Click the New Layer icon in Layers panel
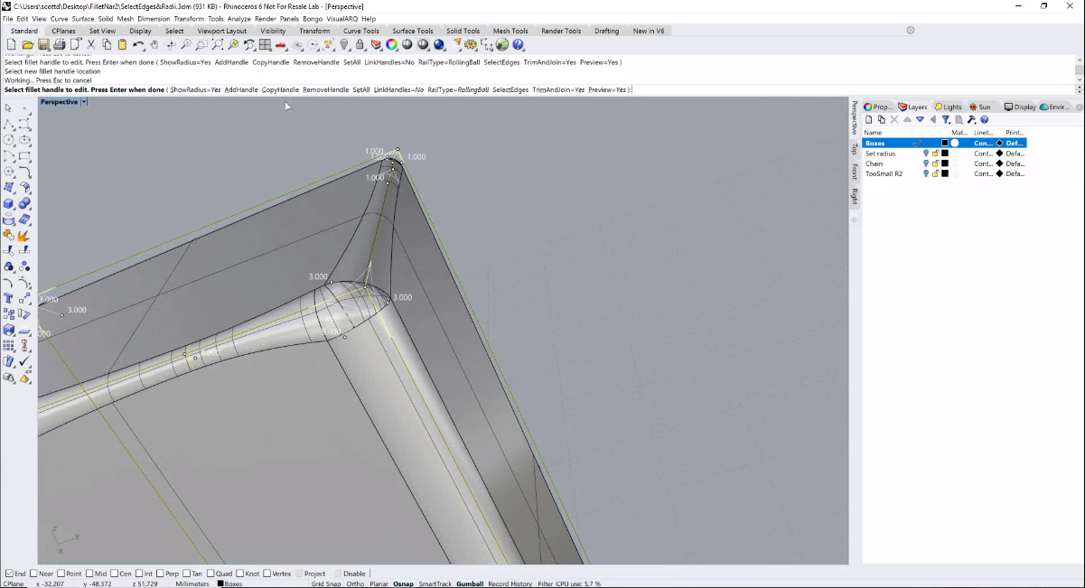This screenshot has width=1085, height=588. point(869,119)
